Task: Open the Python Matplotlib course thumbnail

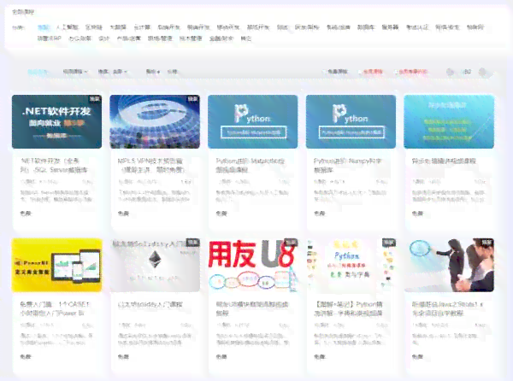Action: (x=253, y=121)
